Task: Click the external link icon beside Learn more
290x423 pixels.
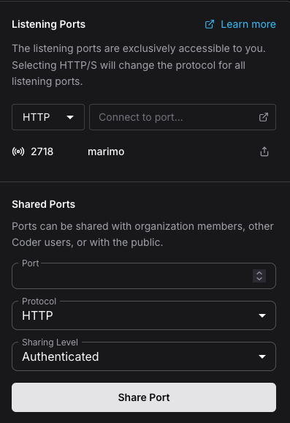Action: pyautogui.click(x=210, y=24)
